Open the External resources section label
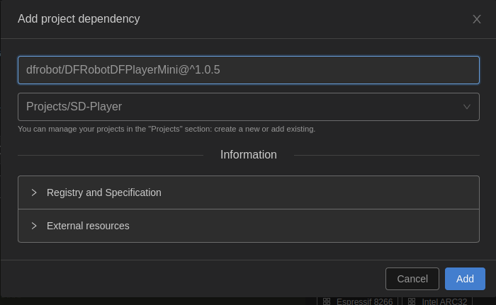 [88, 226]
